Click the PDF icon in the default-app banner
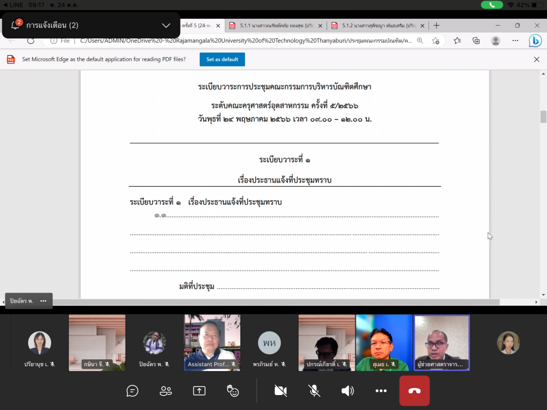This screenshot has width=547, height=410. click(x=11, y=59)
